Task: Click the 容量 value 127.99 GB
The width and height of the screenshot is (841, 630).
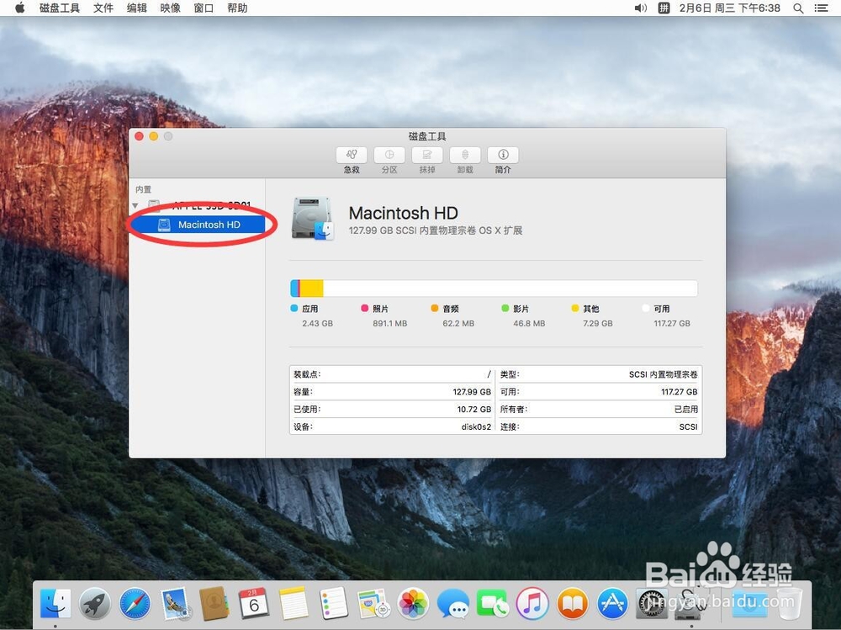Action: click(472, 392)
